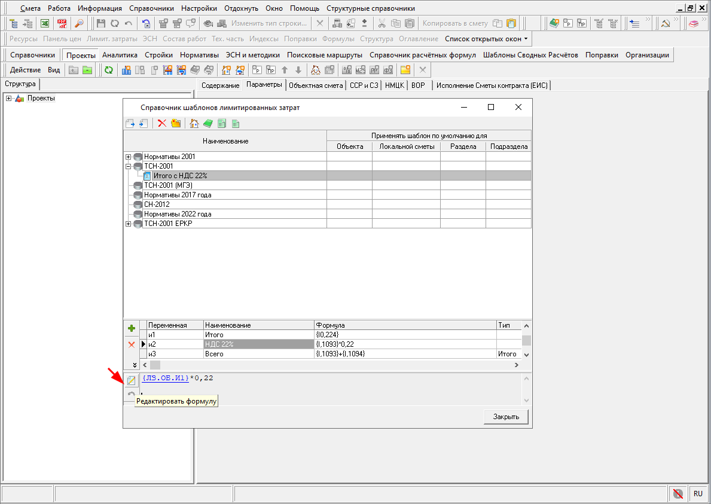Click the house icon in the dialog toolbar
This screenshot has width=711, height=504.
pos(194,124)
